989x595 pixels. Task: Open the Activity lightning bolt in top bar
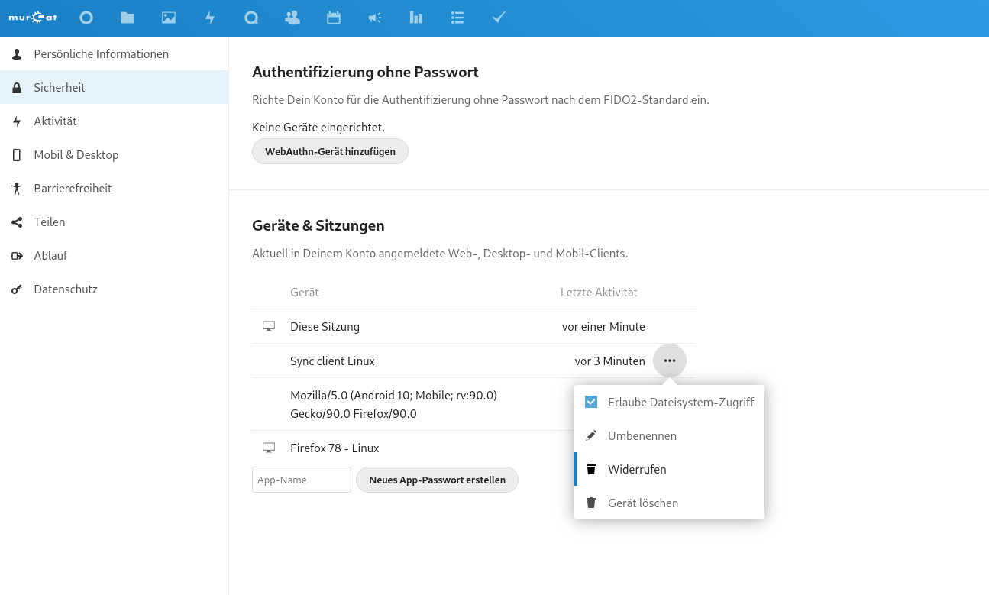pos(210,18)
